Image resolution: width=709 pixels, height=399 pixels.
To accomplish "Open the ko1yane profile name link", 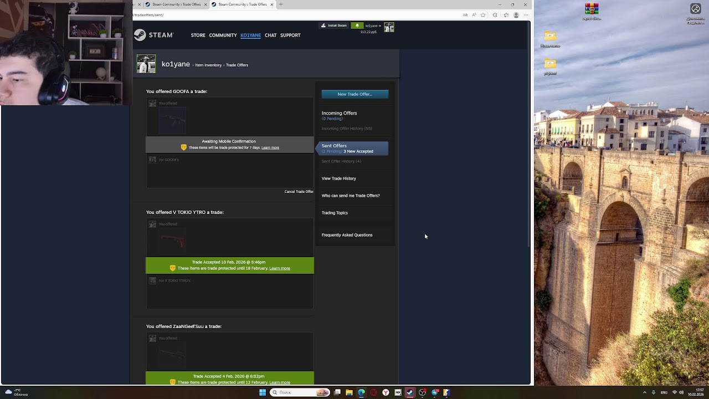I will tap(176, 64).
